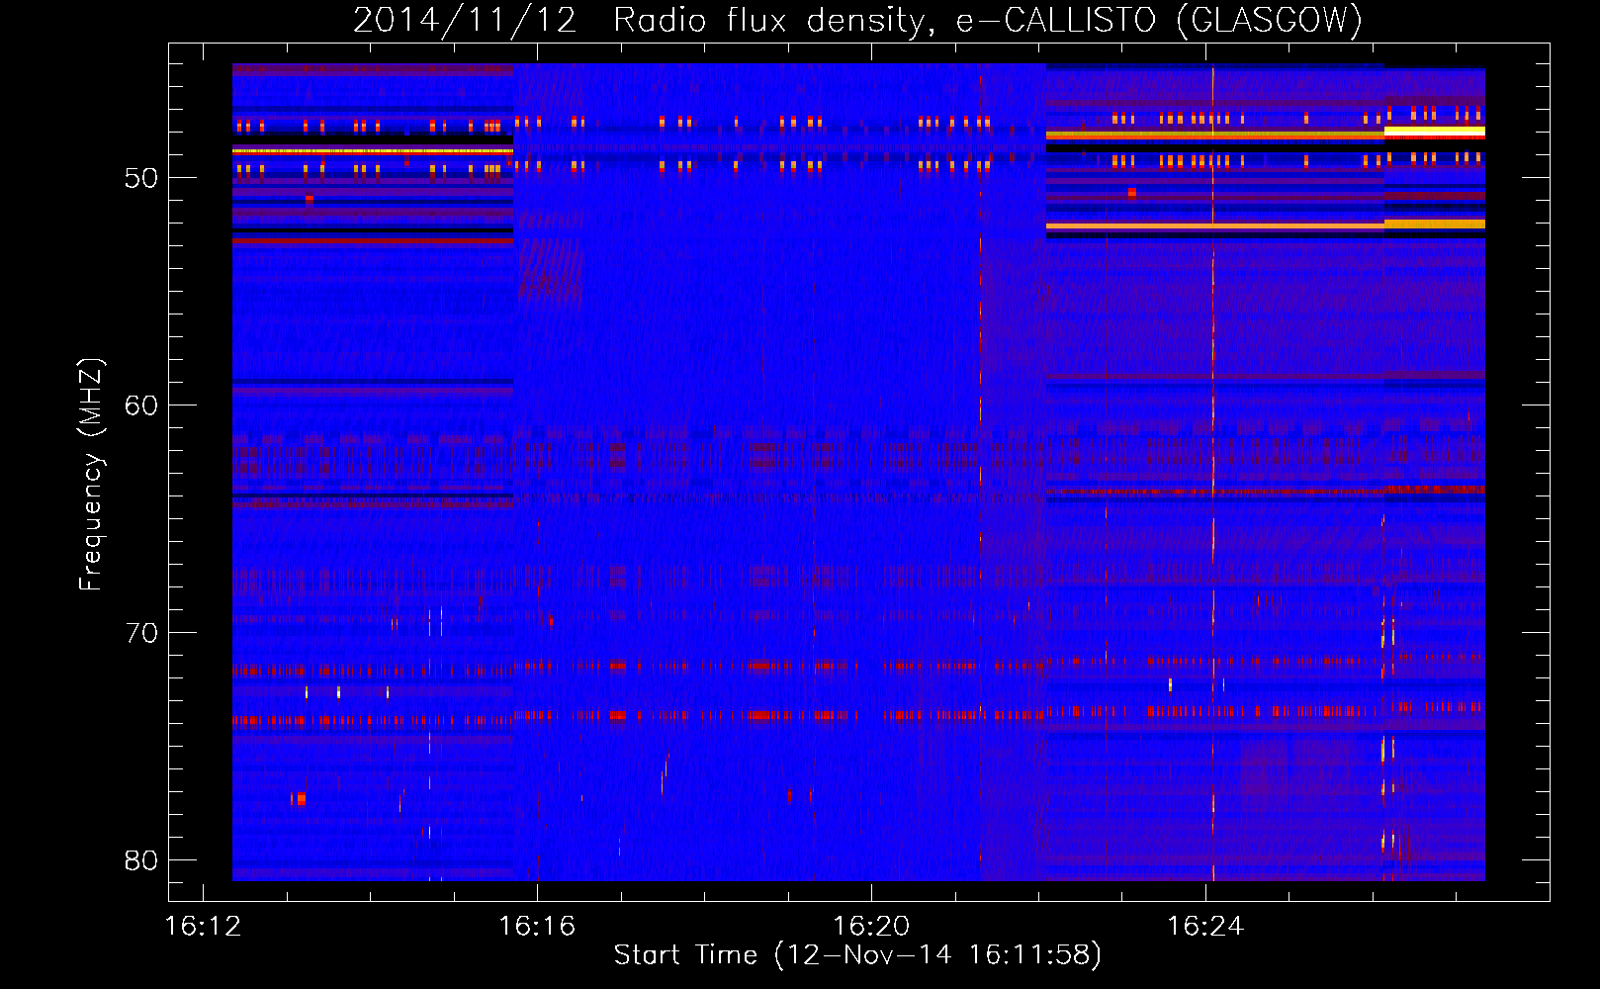Image resolution: width=1600 pixels, height=989 pixels.
Task: Click the 'Start Time (12-Nov-14 16:11:58)' label
Action: coord(857,955)
